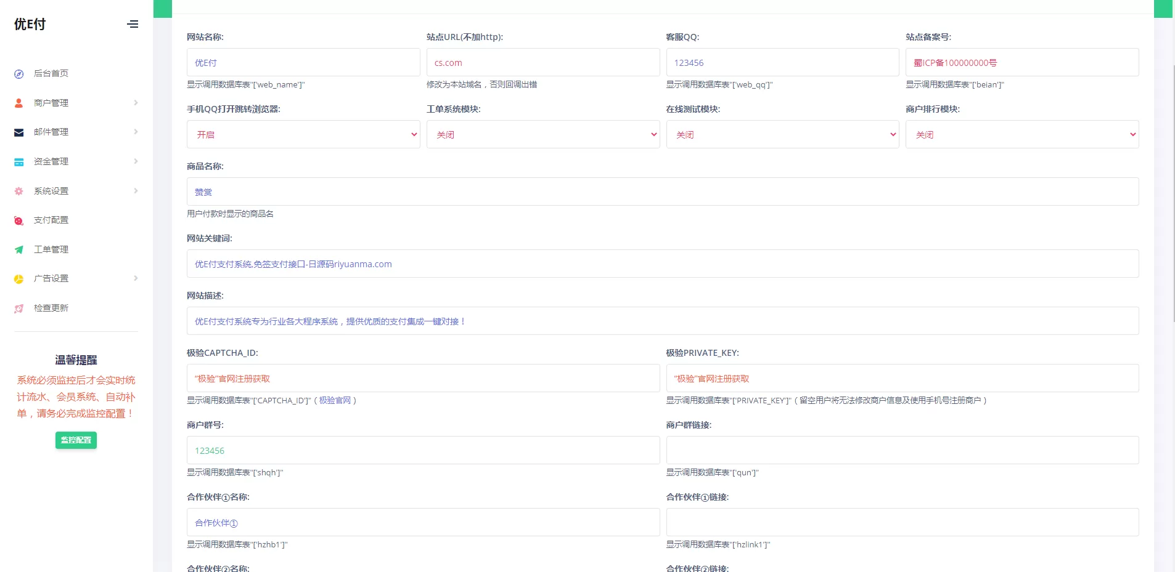Click the pie chart icon beside 广告设置
The height and width of the screenshot is (572, 1175).
(19, 279)
